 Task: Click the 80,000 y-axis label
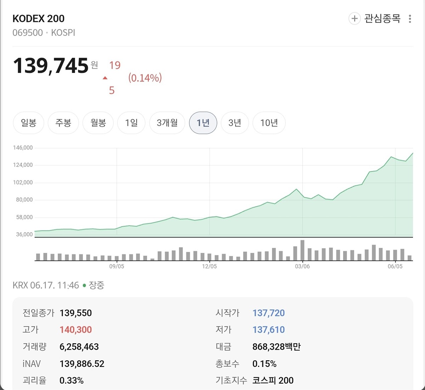coord(24,200)
